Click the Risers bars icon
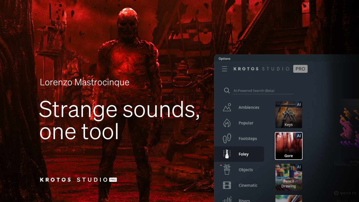359x202 pixels. [227, 200]
